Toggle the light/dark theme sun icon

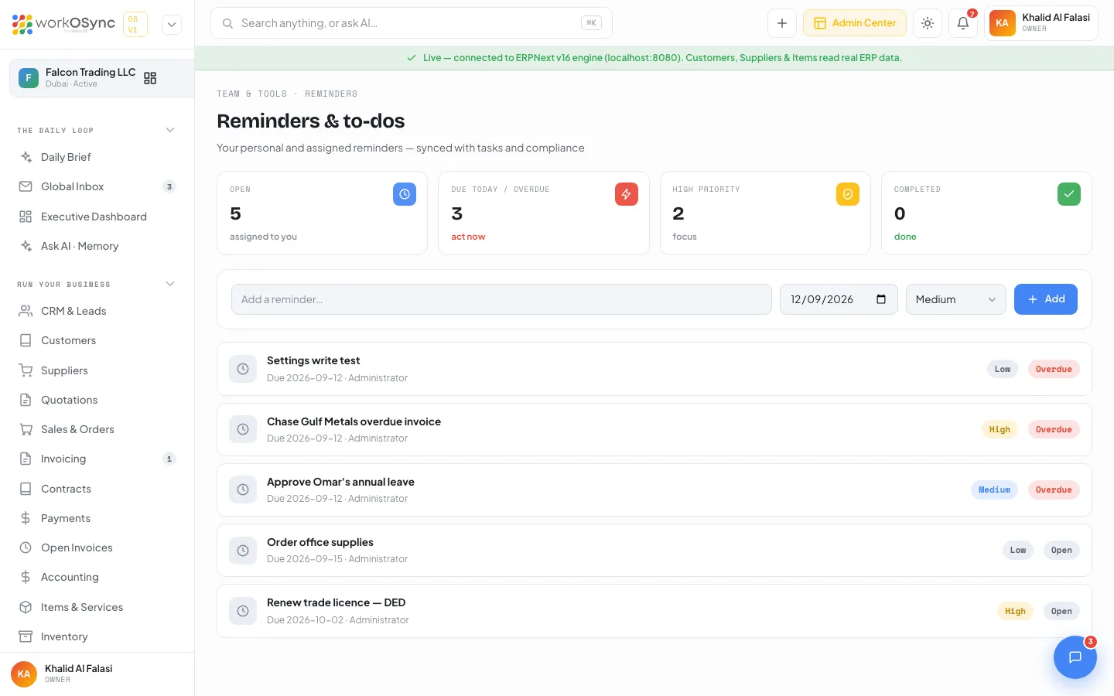tap(928, 23)
